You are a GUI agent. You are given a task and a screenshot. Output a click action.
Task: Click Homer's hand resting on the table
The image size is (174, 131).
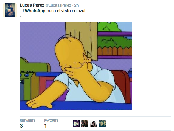pos(39,103)
